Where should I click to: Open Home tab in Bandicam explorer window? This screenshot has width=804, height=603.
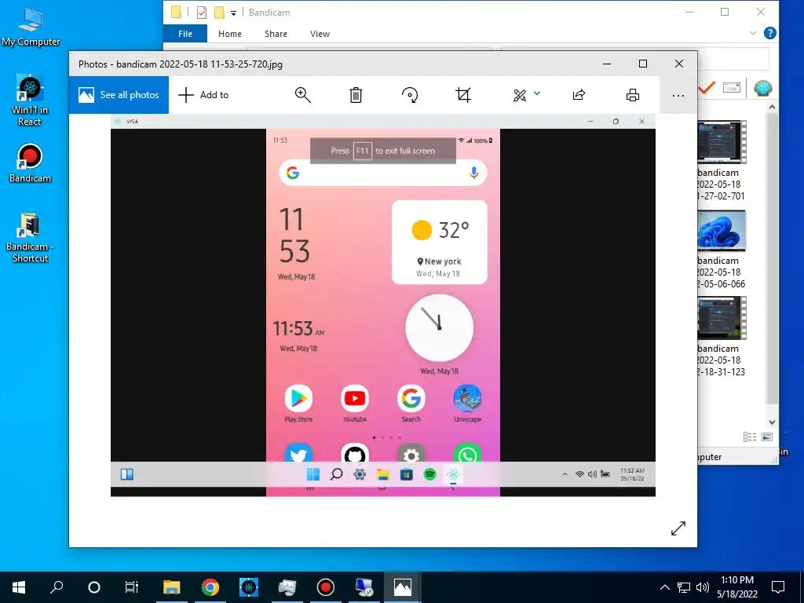tap(230, 34)
